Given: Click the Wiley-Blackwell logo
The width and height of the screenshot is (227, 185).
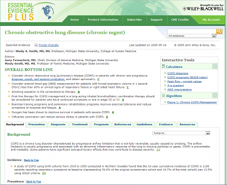Looking at the screenshot, I should pos(203,9).
